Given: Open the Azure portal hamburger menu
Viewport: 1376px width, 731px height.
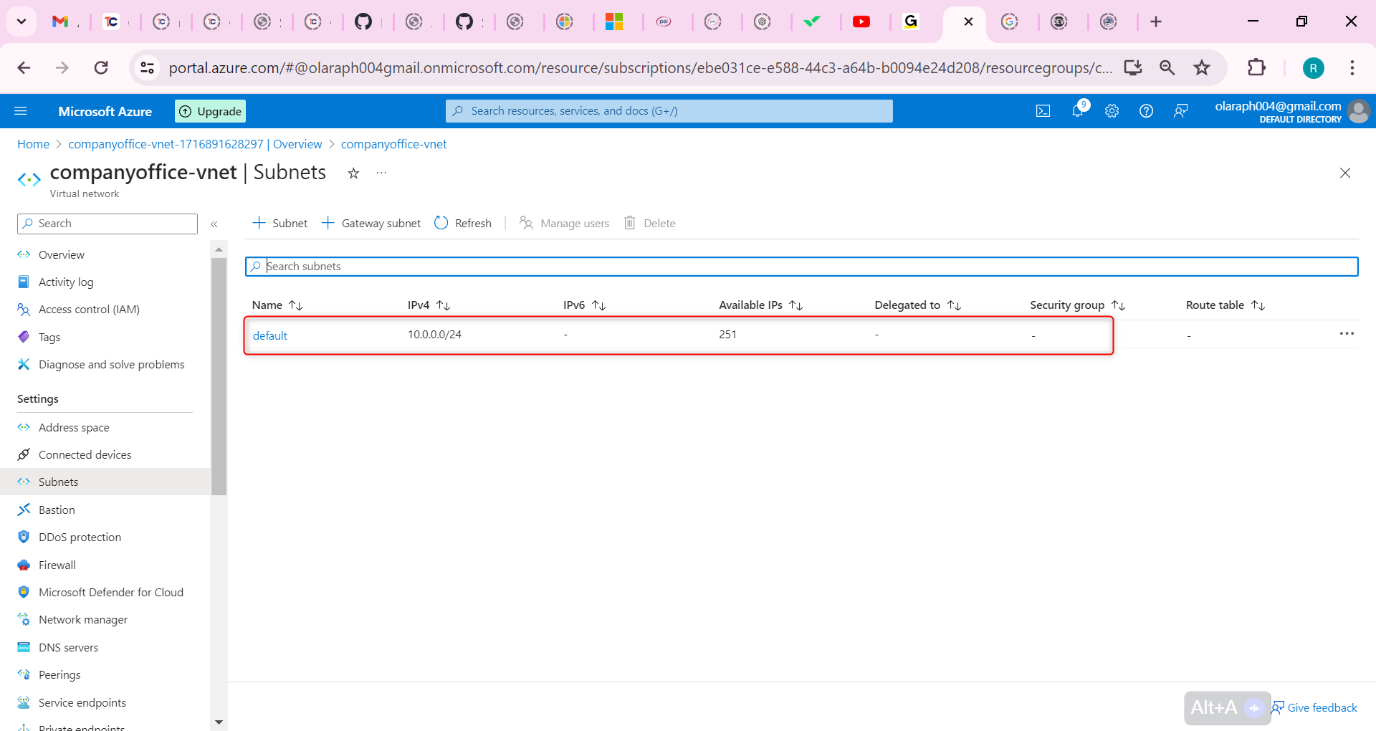Looking at the screenshot, I should click(21, 110).
